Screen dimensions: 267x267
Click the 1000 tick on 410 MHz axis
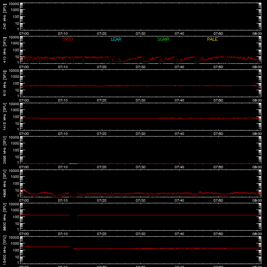(x=15, y=43)
